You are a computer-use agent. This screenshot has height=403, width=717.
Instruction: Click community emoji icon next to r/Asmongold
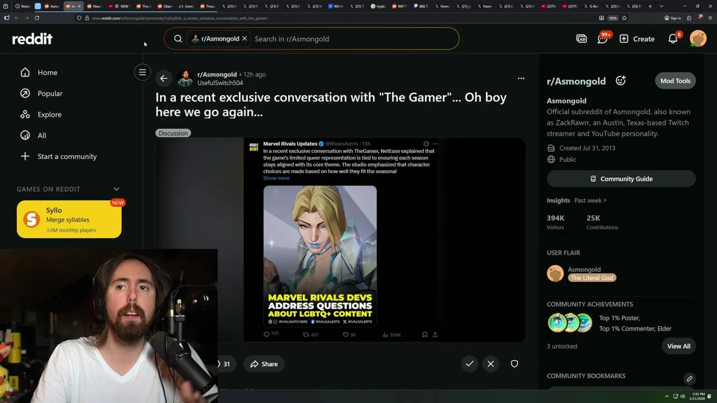coord(621,81)
